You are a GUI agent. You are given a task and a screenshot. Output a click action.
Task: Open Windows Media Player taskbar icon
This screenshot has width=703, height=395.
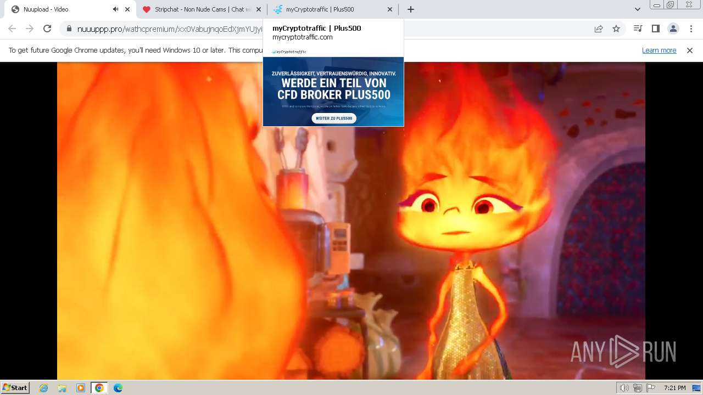[81, 388]
